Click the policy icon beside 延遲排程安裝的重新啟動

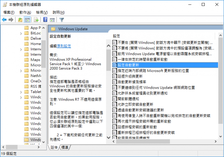(x=114, y=127)
